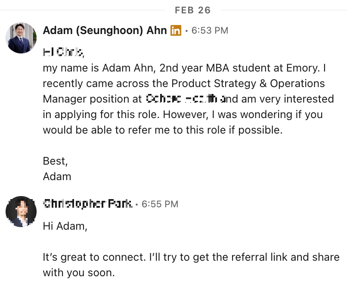The width and height of the screenshot is (347, 287).
Task: Click the "Best," sign-off line
Action: click(x=55, y=161)
